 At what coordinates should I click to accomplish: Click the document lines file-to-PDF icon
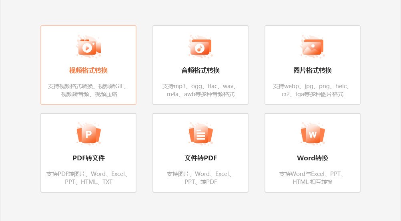200,134
